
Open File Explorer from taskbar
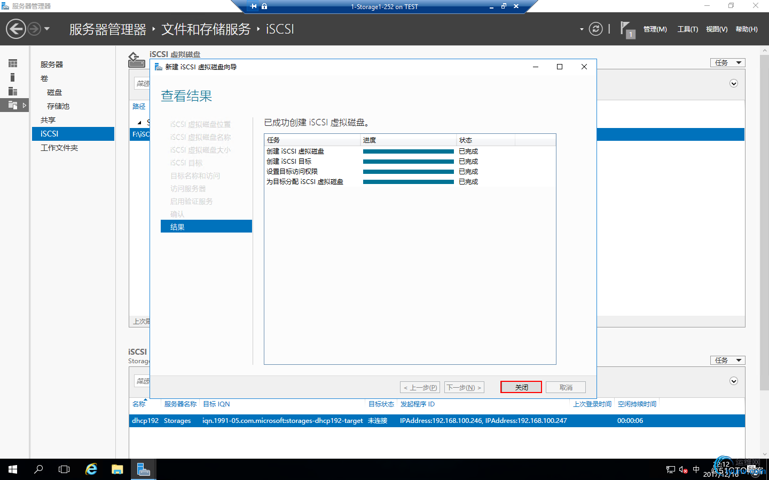[x=117, y=469]
